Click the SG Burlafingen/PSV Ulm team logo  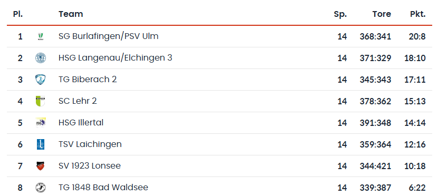pyautogui.click(x=41, y=36)
